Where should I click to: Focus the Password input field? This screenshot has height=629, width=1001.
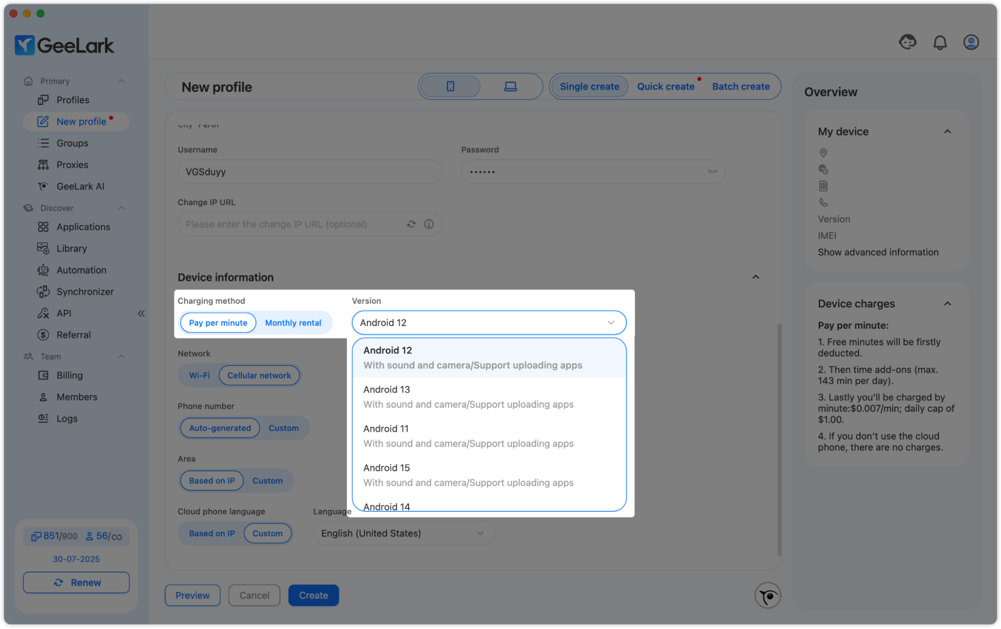tap(593, 172)
